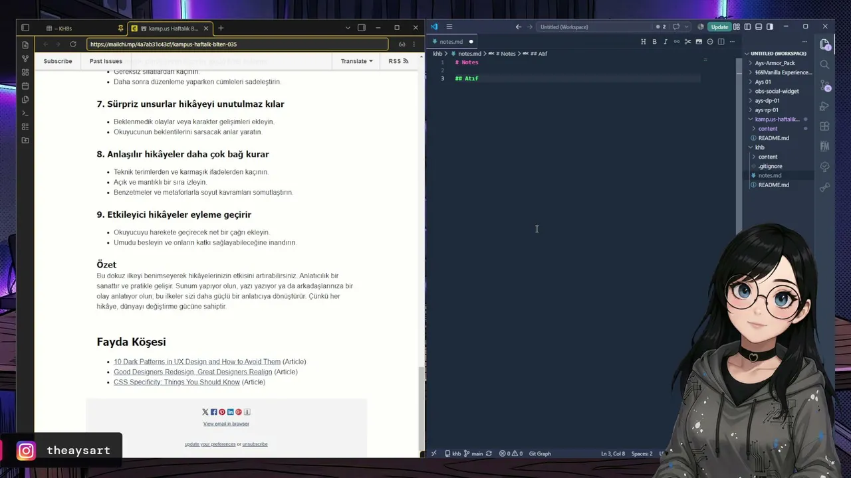
Task: Open Past Issues in newsletter header
Action: pos(106,61)
